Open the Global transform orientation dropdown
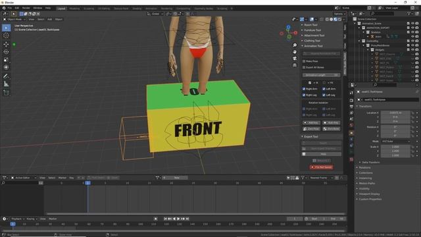The image size is (421, 237). (155, 14)
